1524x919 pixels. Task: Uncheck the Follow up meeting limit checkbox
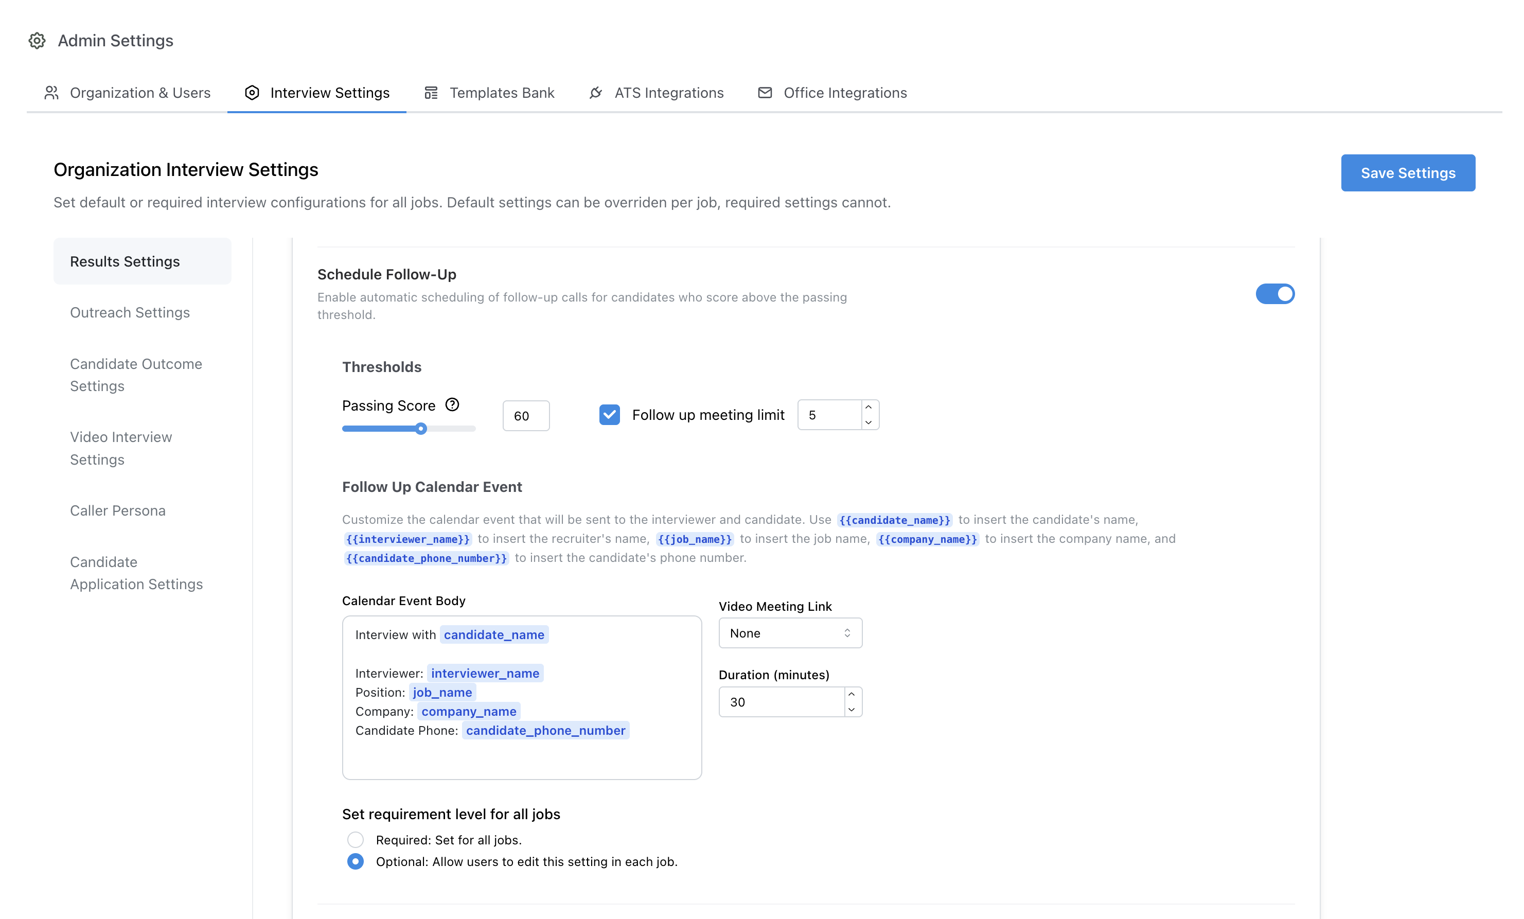coord(609,414)
